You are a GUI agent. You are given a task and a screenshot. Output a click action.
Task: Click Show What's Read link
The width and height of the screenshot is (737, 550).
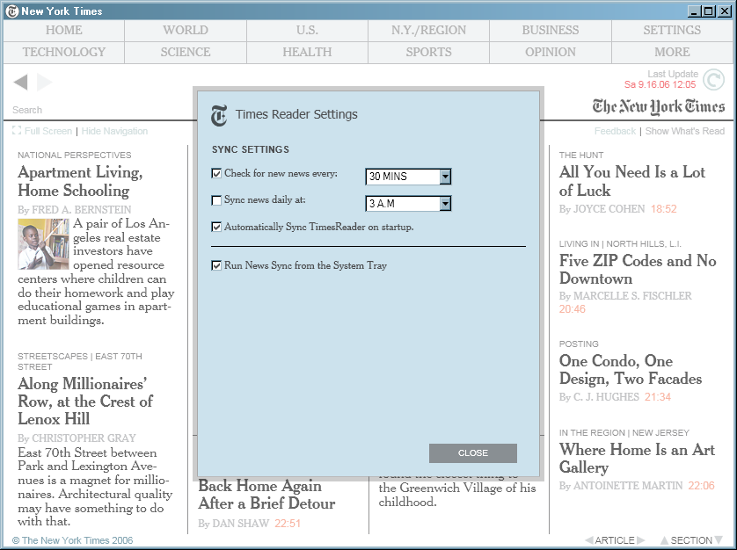point(685,131)
